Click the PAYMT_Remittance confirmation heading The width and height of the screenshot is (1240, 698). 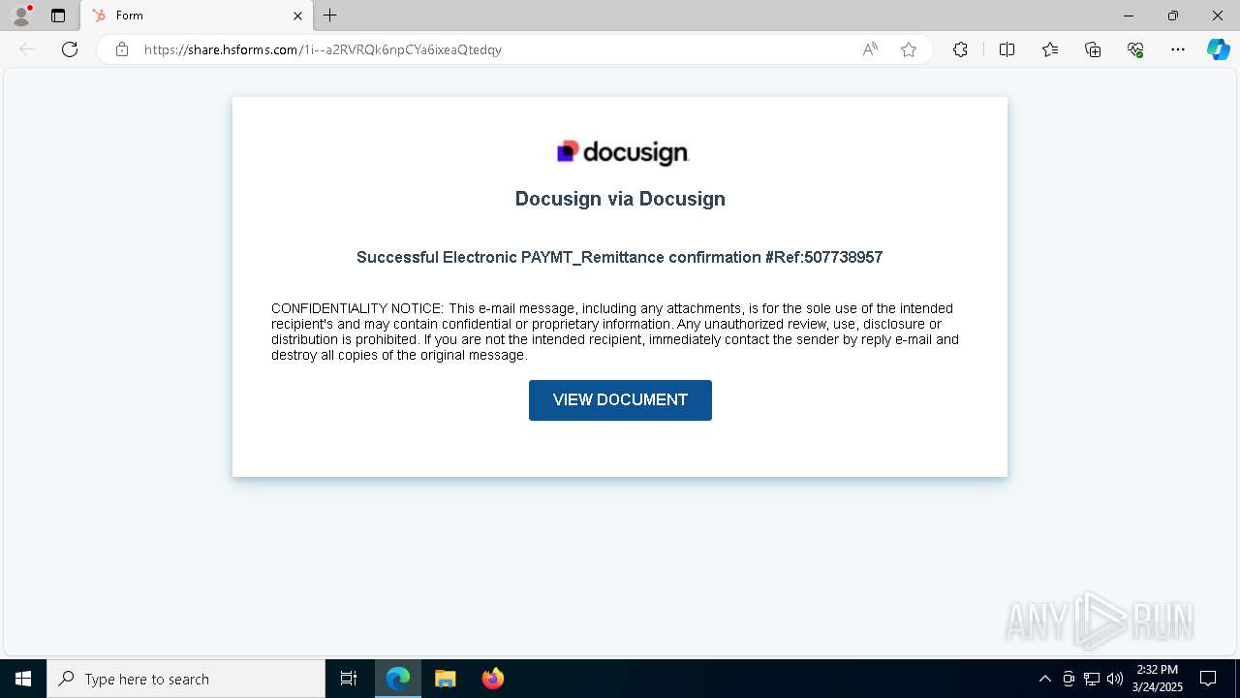pyautogui.click(x=620, y=257)
